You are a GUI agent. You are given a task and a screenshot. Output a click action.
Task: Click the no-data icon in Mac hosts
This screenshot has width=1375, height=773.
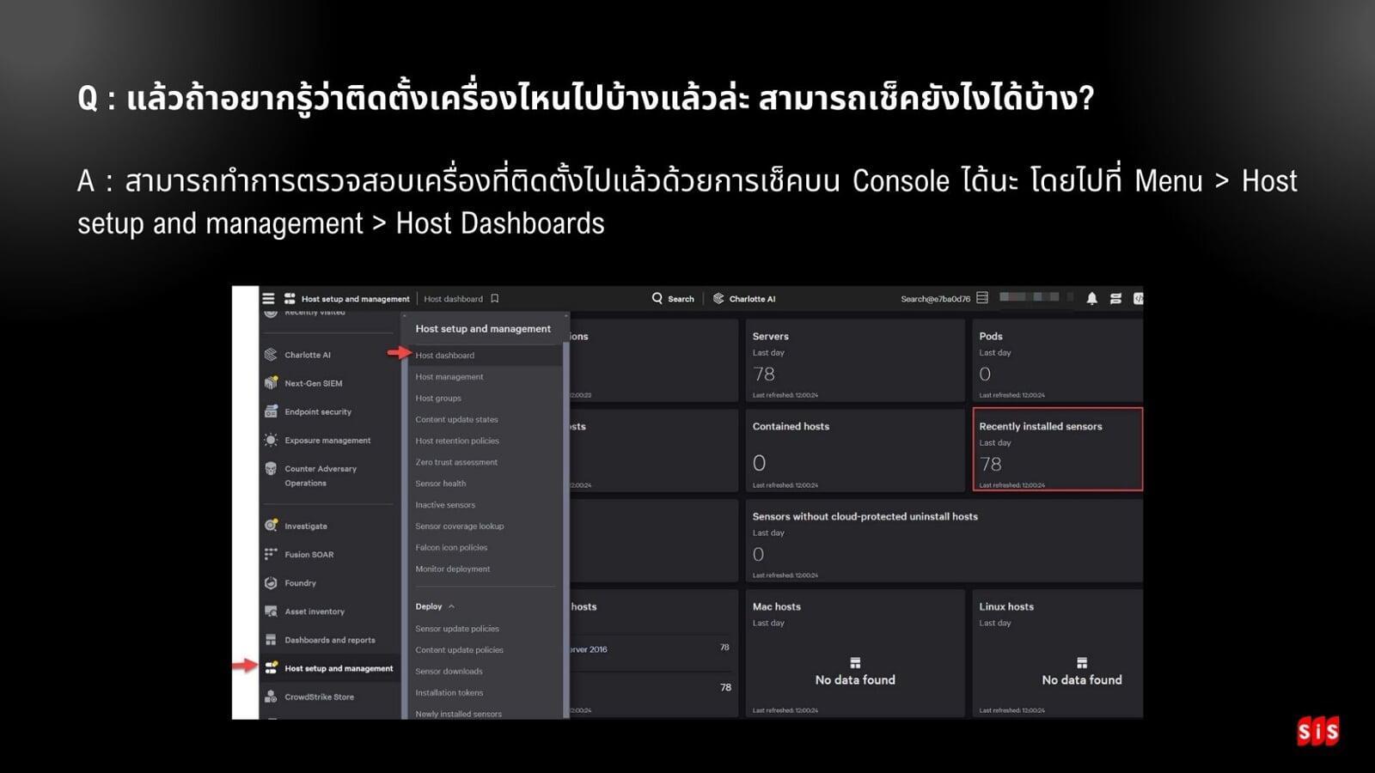click(x=855, y=663)
